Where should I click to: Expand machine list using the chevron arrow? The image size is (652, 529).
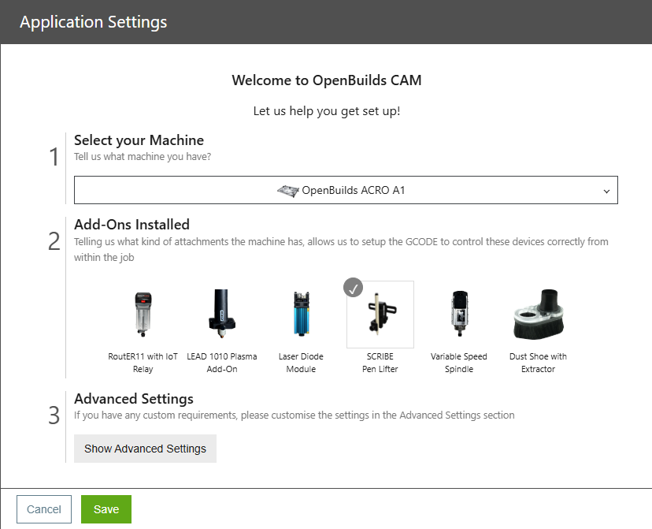coord(606,191)
